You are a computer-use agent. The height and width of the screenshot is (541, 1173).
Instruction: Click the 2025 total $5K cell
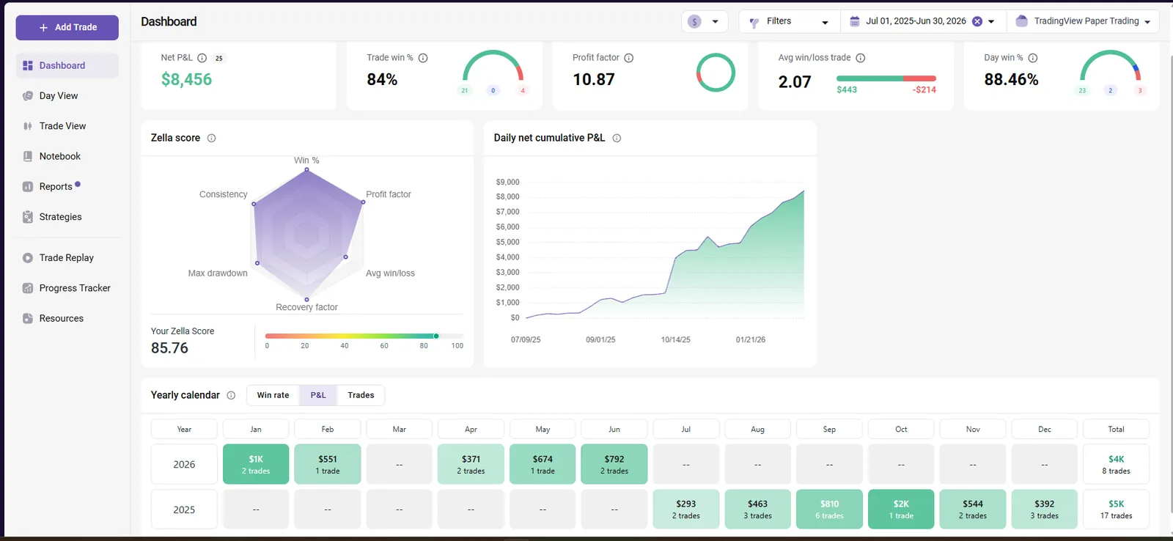(x=1116, y=509)
